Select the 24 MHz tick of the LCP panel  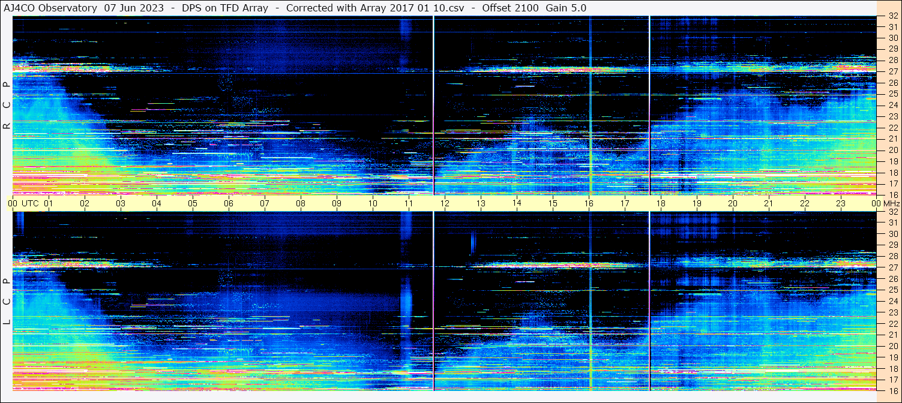[892, 301]
